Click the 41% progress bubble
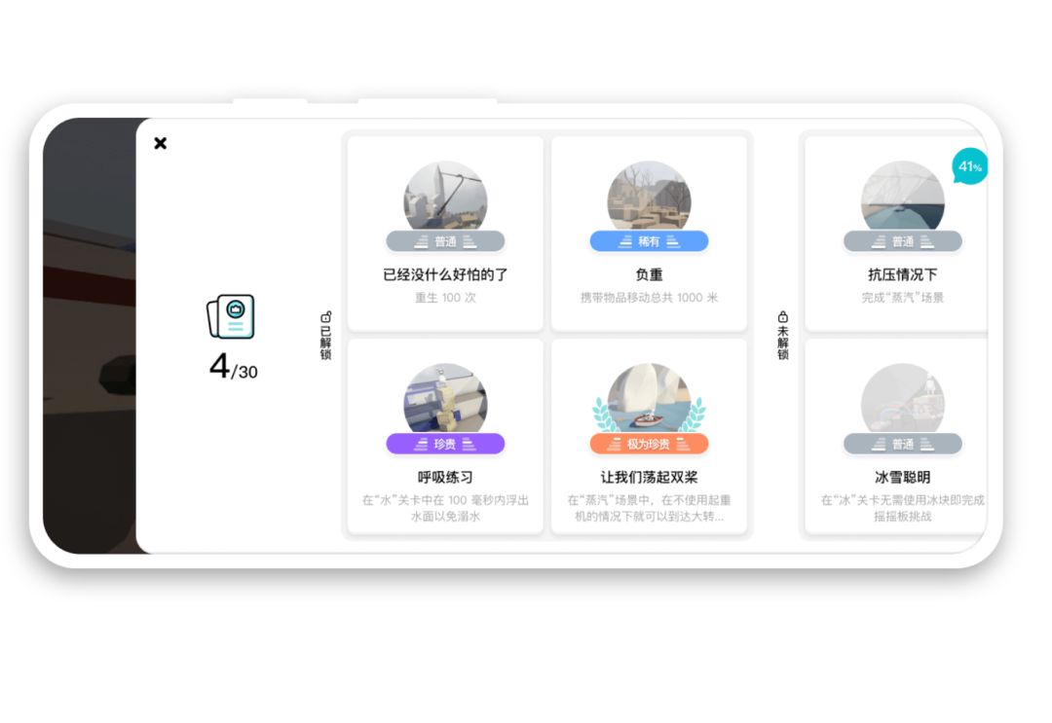 969,166
